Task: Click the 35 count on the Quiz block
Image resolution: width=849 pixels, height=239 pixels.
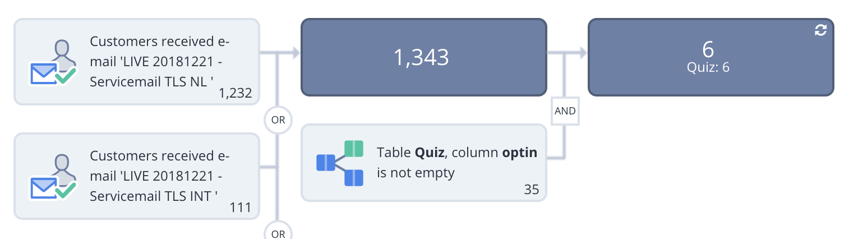Action: [532, 190]
